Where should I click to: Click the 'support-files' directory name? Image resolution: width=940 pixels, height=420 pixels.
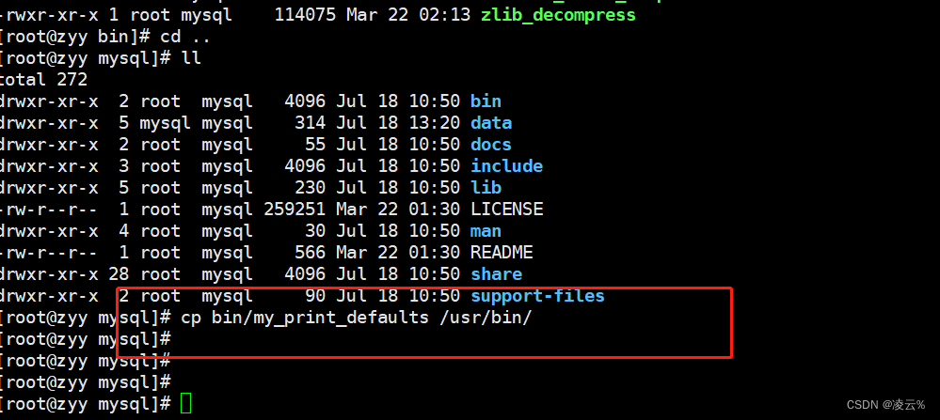pos(537,296)
